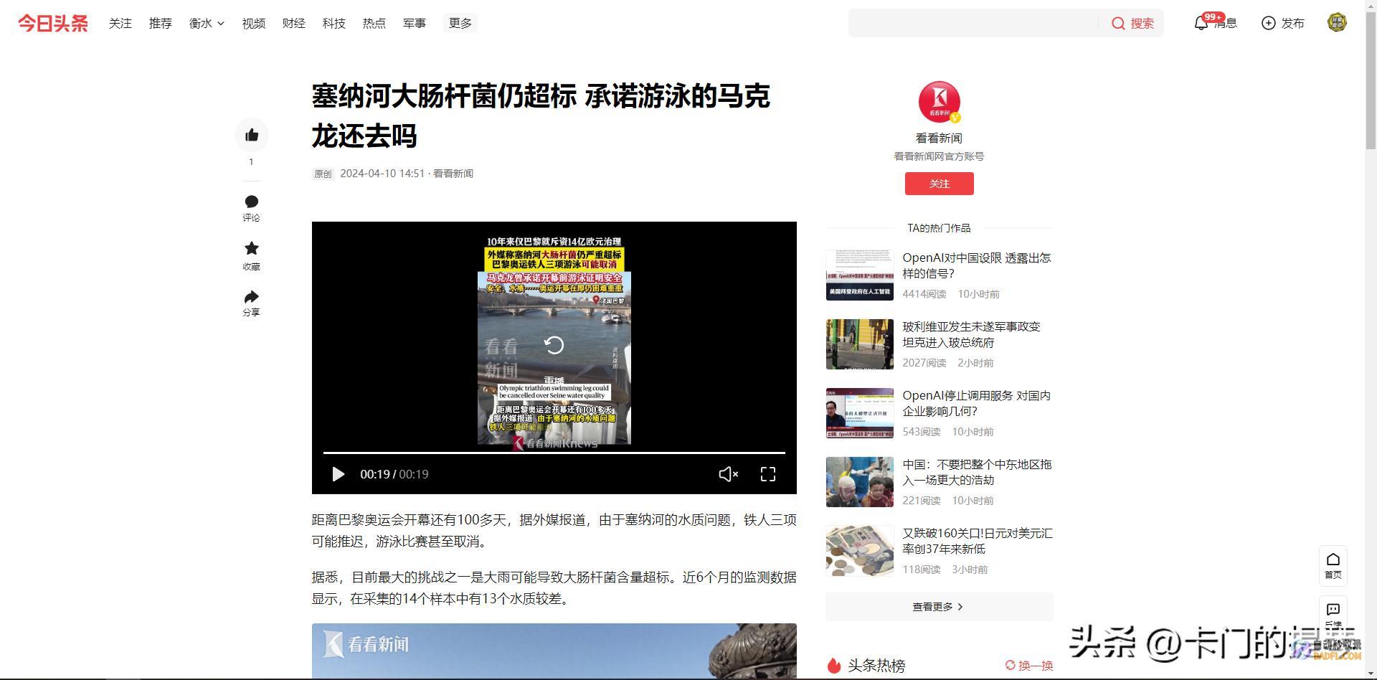Screen dimensions: 1377x680
Task: Click the 今日头条 logo
Action: click(53, 23)
